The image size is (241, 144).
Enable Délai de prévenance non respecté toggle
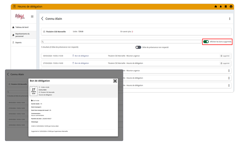pyautogui.click(x=138, y=47)
